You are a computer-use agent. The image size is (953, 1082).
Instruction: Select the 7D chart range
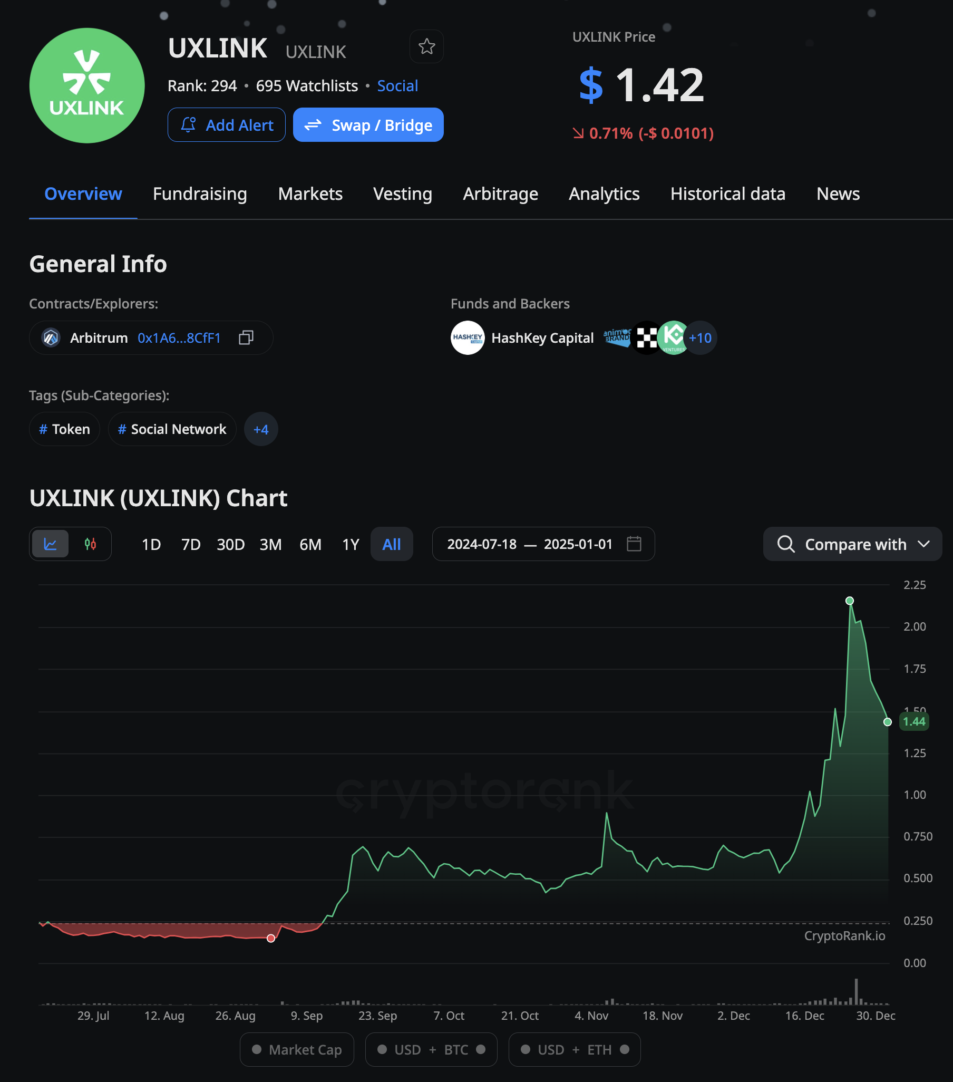(x=191, y=544)
